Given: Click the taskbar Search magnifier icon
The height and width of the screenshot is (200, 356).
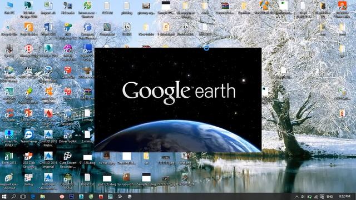Looking at the screenshot, I should coord(13,196).
